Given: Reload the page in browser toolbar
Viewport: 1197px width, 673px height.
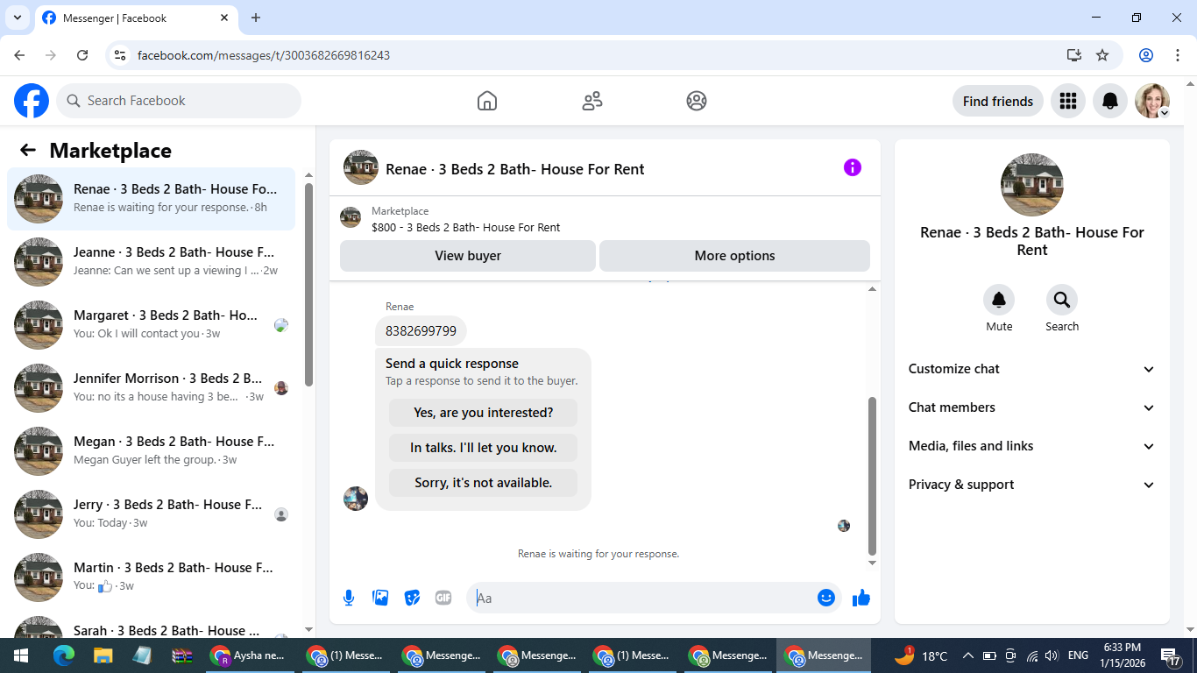Looking at the screenshot, I should 82,55.
